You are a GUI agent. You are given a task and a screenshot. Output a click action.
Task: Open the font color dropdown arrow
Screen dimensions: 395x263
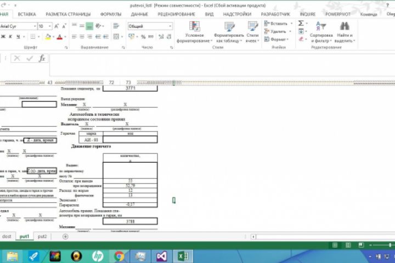click(65, 37)
